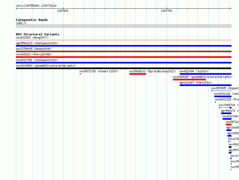Click the blue bar under dgv557
The height and width of the screenshot is (180, 239).
230,153
